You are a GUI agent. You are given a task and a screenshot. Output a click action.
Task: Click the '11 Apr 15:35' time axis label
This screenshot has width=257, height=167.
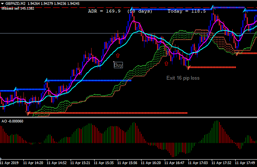104,163
